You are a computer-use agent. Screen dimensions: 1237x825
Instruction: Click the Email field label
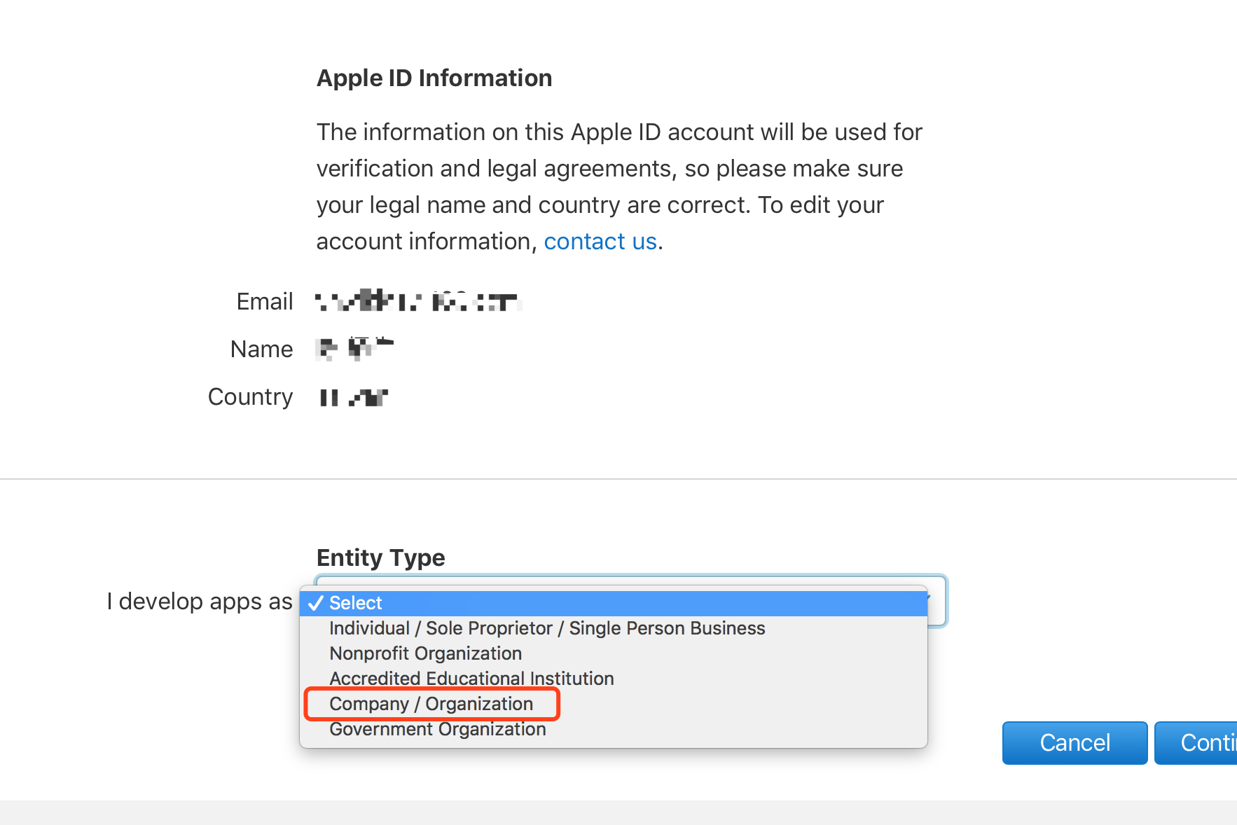click(265, 301)
